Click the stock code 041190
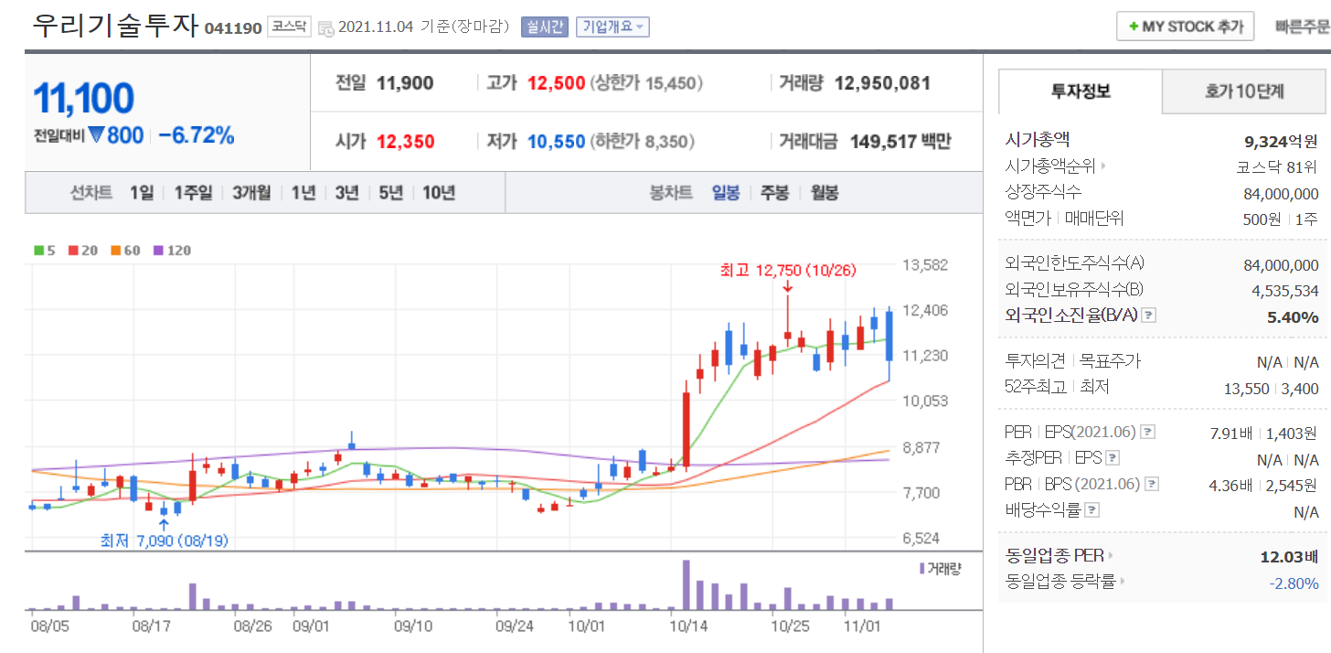1331x653 pixels. (233, 28)
